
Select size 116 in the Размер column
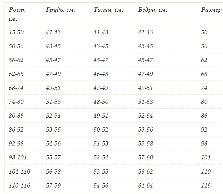pyautogui.click(x=206, y=186)
